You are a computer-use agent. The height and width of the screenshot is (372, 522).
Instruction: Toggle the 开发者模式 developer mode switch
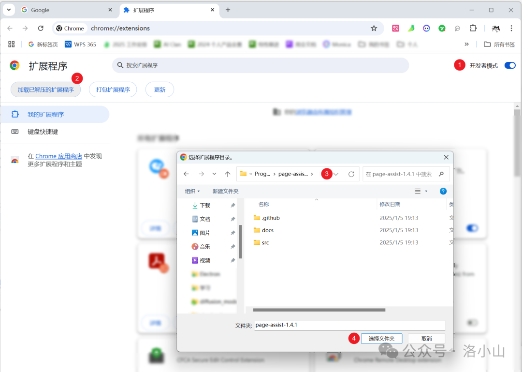pos(510,65)
